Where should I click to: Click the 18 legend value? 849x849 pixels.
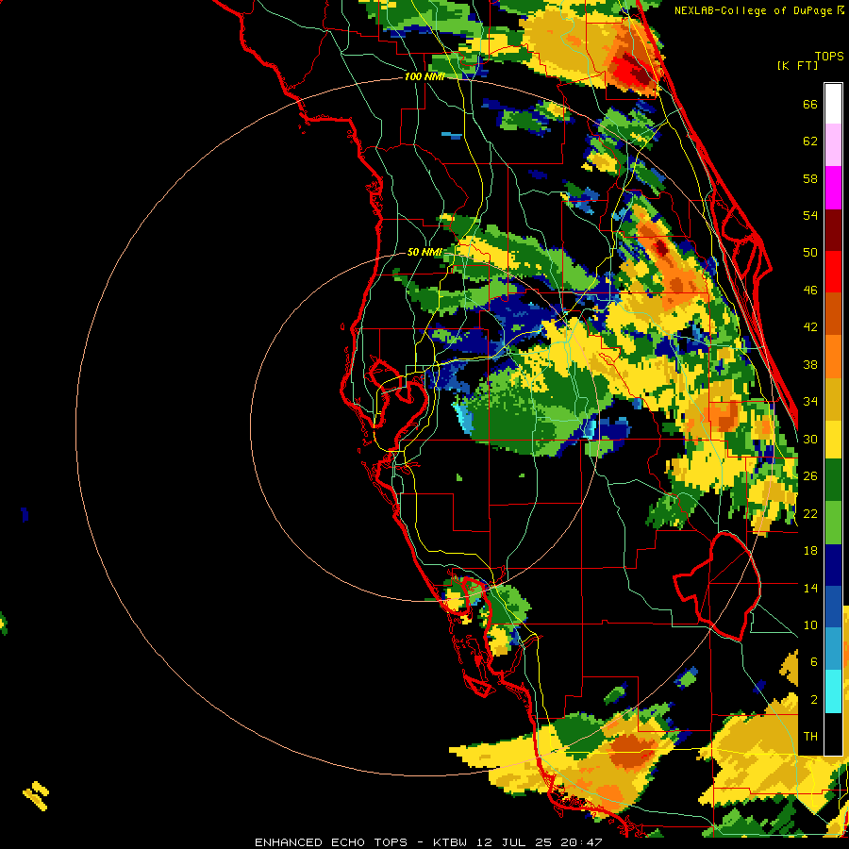(810, 551)
